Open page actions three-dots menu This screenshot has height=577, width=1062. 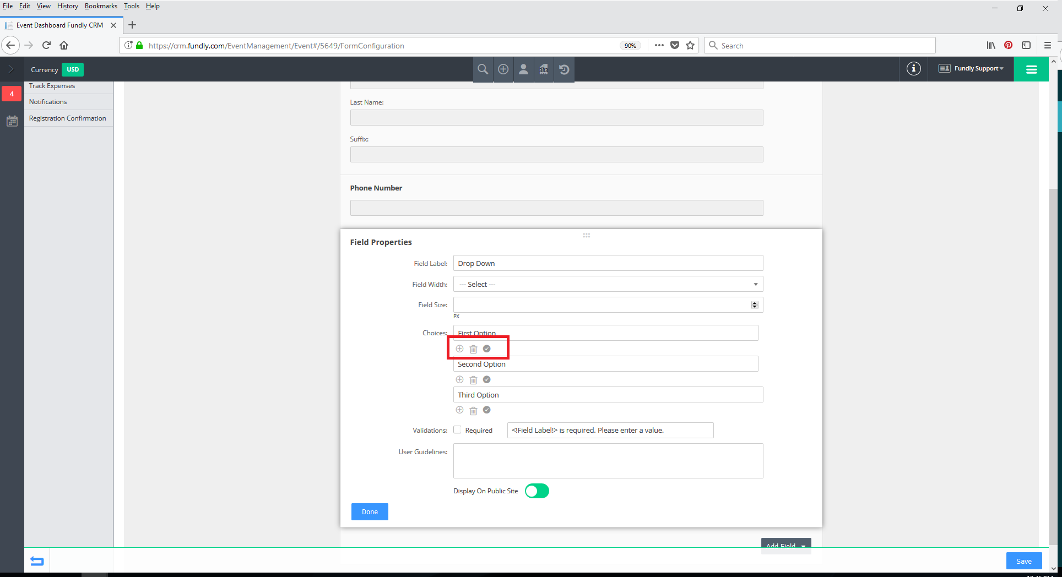(659, 45)
